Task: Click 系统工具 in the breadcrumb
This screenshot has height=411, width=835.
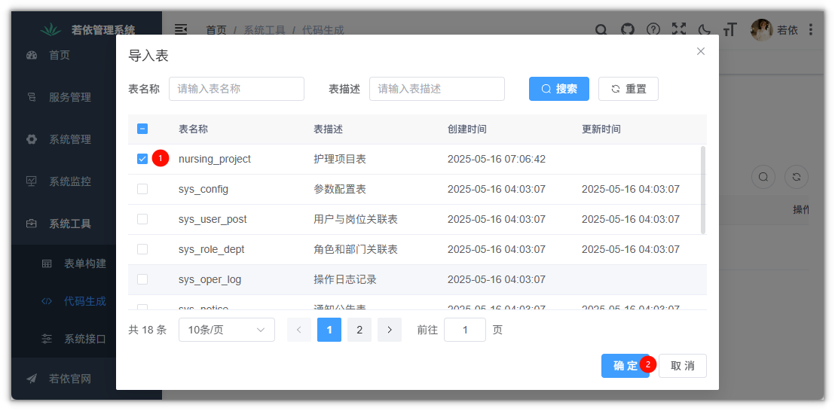Action: (265, 30)
